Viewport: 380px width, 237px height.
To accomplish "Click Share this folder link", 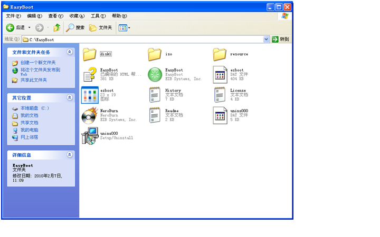I will tap(34, 80).
